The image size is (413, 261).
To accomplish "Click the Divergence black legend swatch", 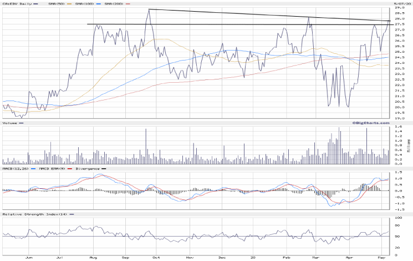I will (104, 168).
